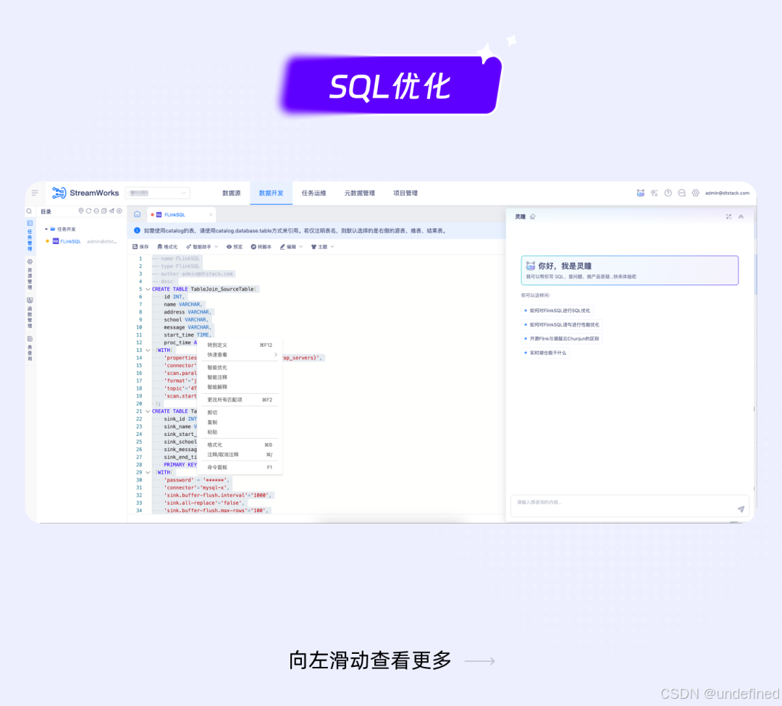Viewport: 782px width, 706px height.
Task: Click suggestion 如何对FlinkSQL进行SQL优化
Action: pos(557,311)
